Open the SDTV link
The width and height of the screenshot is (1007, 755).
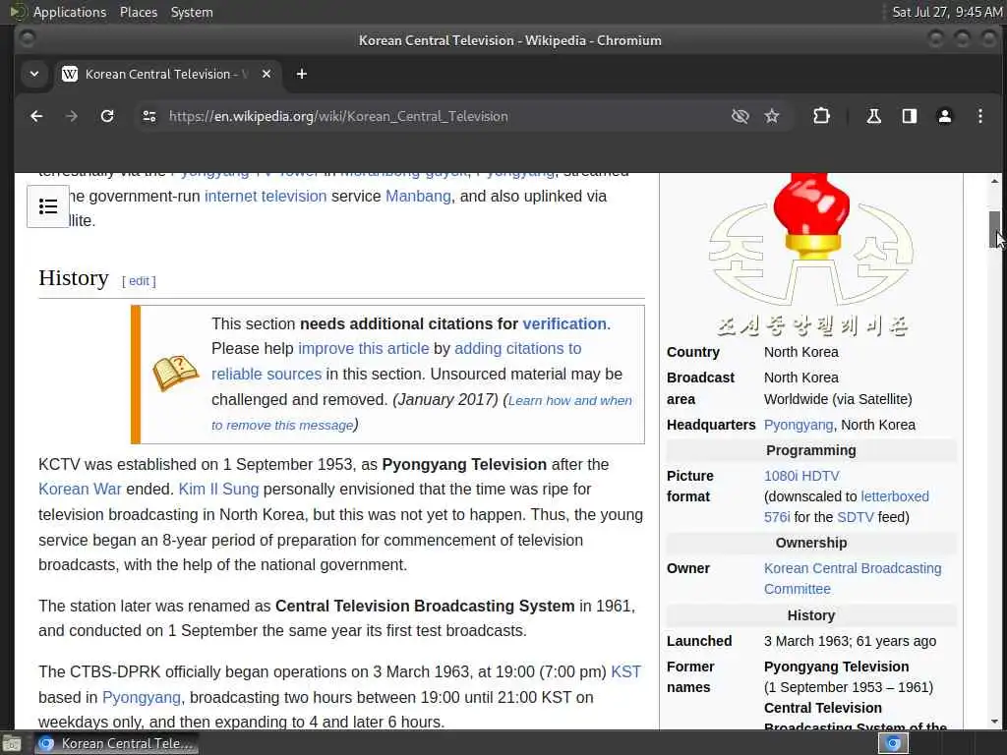856,517
